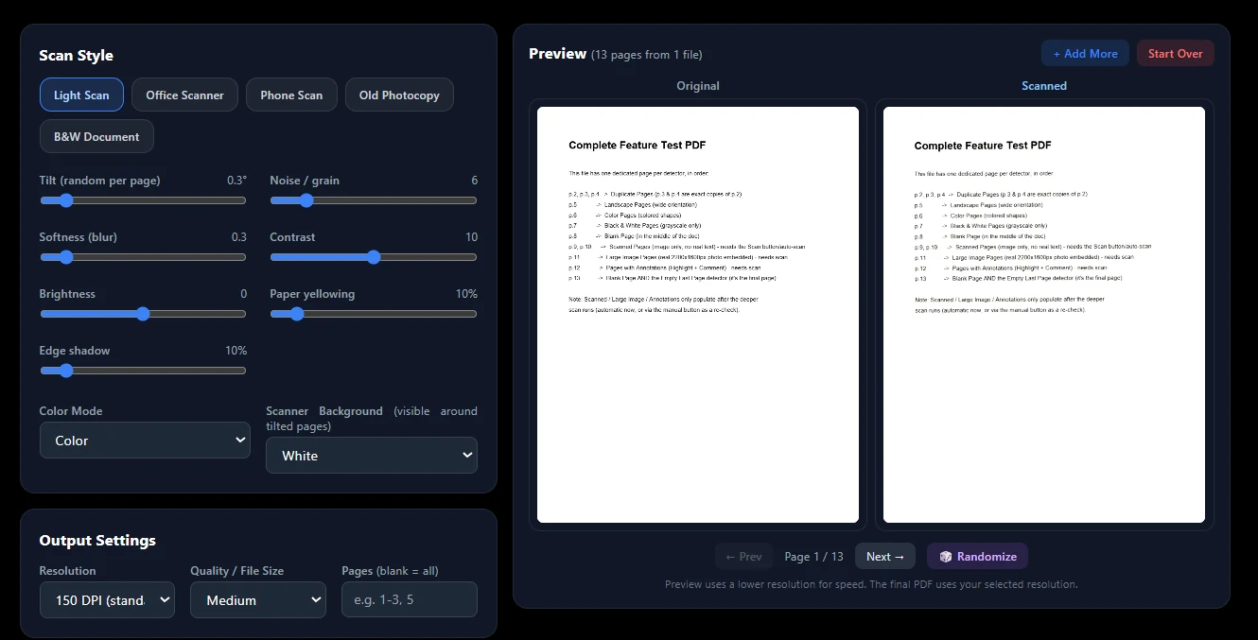Click the Randomize button
Viewport: 1258px width, 640px height.
(x=977, y=557)
